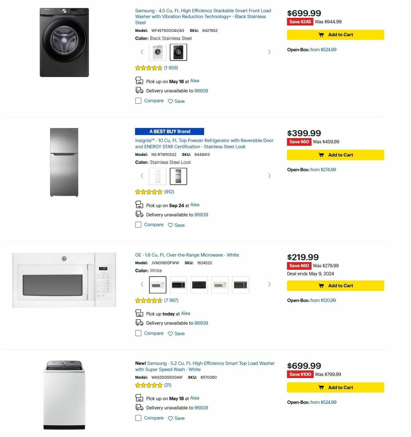The height and width of the screenshot is (437, 411).
Task: Click the heart Save icon for the Samsung top load washer
Action: [171, 418]
